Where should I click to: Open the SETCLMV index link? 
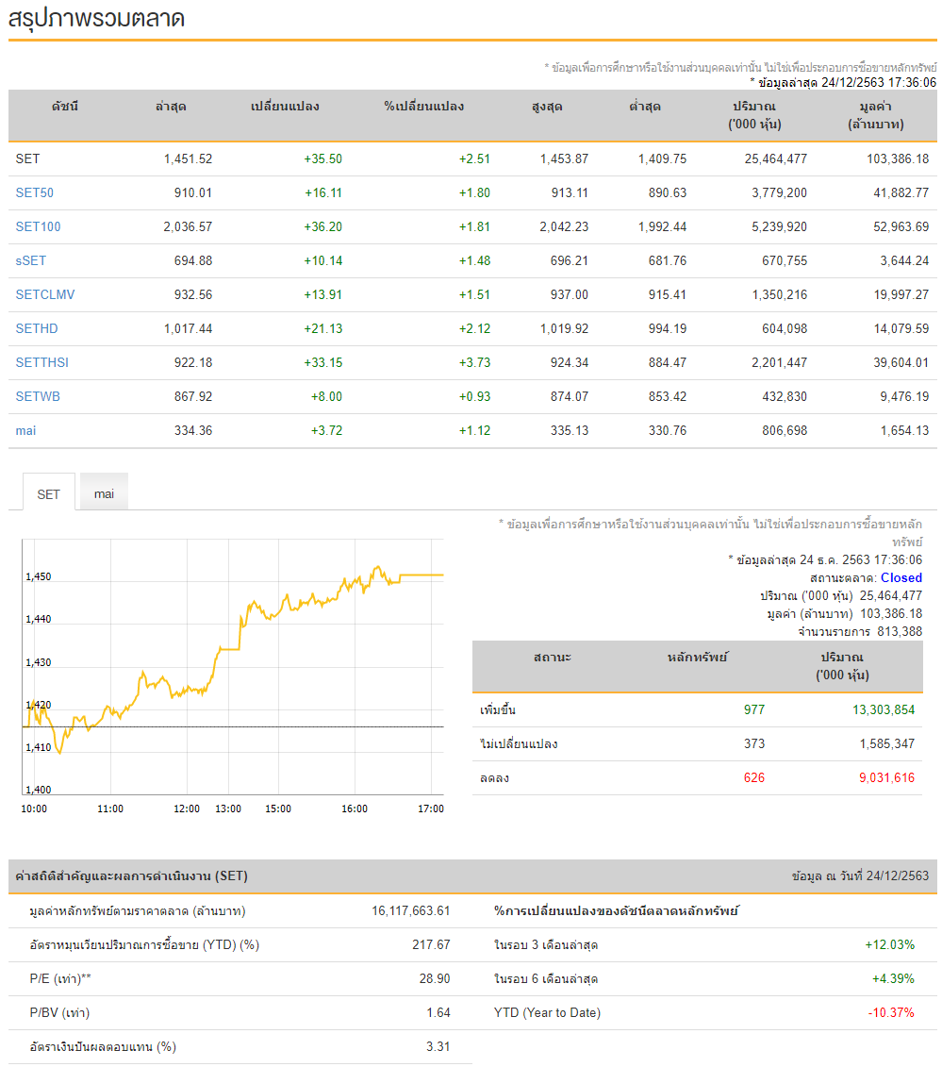[45, 295]
